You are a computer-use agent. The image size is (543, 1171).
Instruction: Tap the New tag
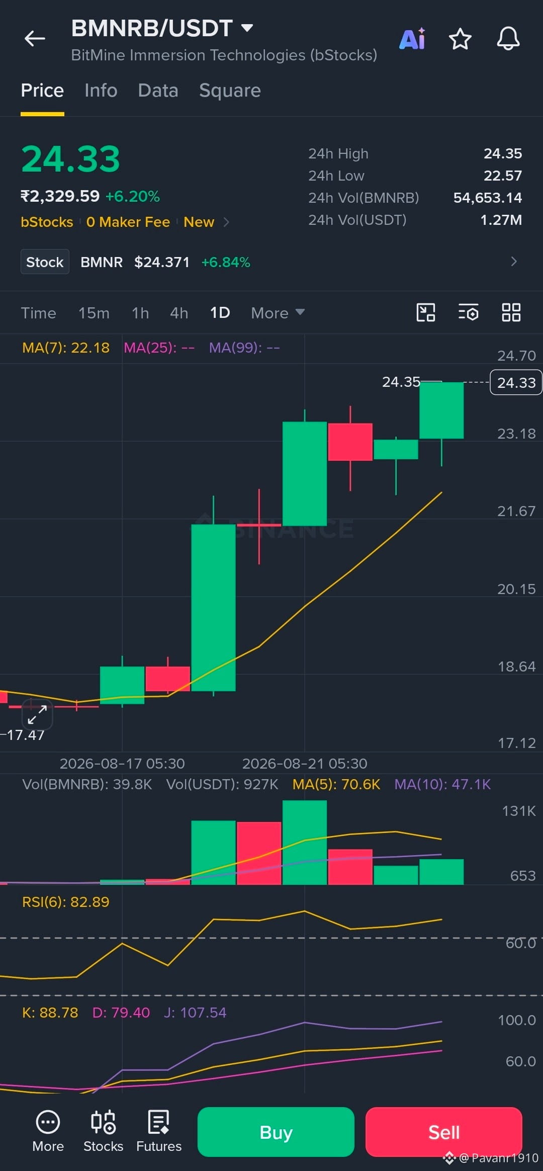coord(199,222)
